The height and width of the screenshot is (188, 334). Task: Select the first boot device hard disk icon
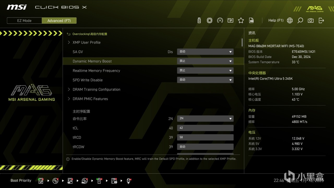[x=41, y=181]
